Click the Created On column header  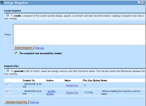(x=29, y=80)
